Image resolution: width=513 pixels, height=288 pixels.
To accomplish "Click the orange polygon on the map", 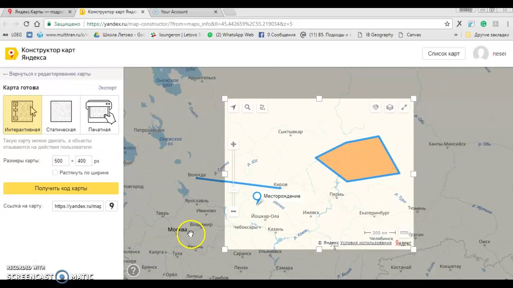I will pyautogui.click(x=359, y=160).
